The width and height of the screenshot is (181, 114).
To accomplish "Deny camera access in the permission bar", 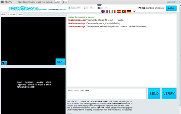I will pyautogui.click(x=65, y=2).
